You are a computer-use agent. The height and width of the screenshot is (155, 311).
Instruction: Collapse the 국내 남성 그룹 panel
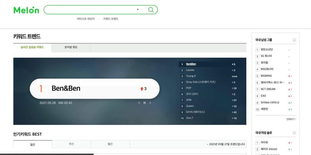294,40
